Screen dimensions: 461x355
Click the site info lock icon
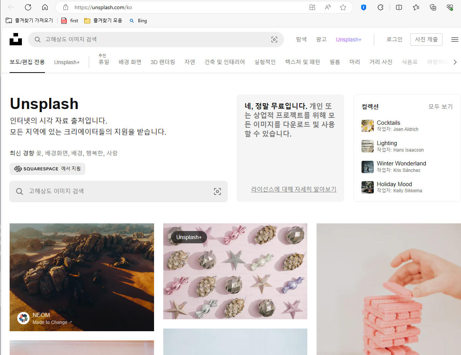coord(66,7)
